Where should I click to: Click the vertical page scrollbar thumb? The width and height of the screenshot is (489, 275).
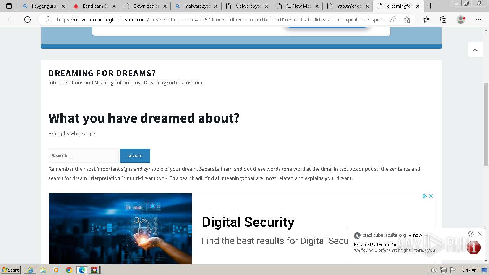[486, 124]
